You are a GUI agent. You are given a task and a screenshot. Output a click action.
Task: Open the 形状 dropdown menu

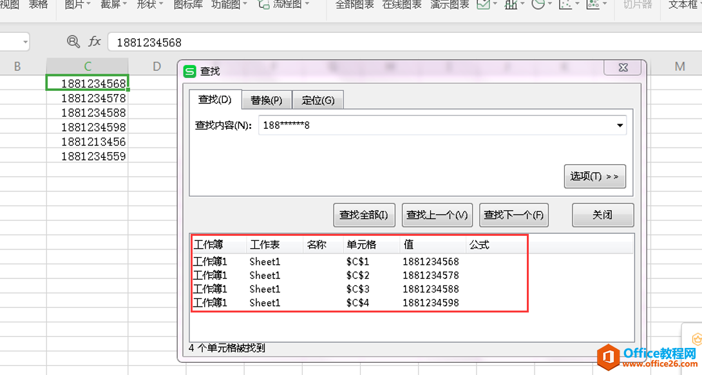pos(149,5)
